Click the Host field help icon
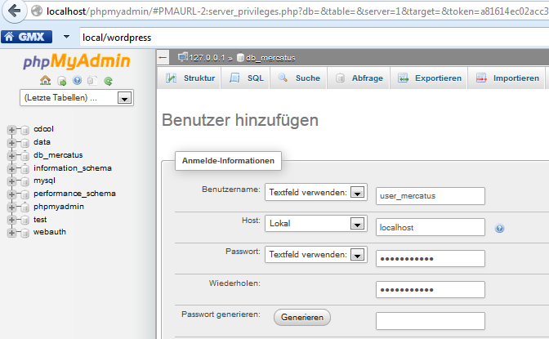The image size is (549, 339). point(499,229)
